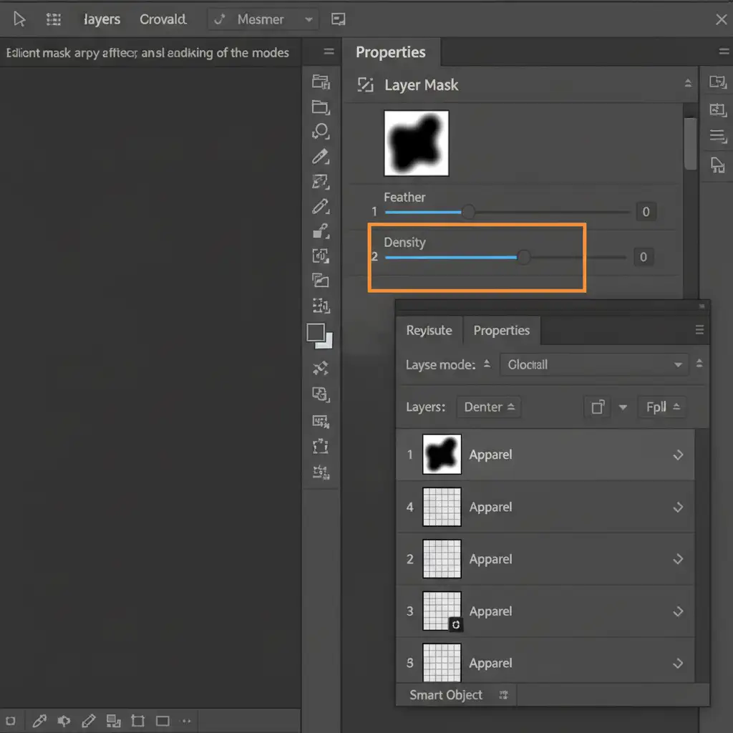Select the eyedropper icon in bottom bar
The image size is (733, 733).
coord(40,721)
